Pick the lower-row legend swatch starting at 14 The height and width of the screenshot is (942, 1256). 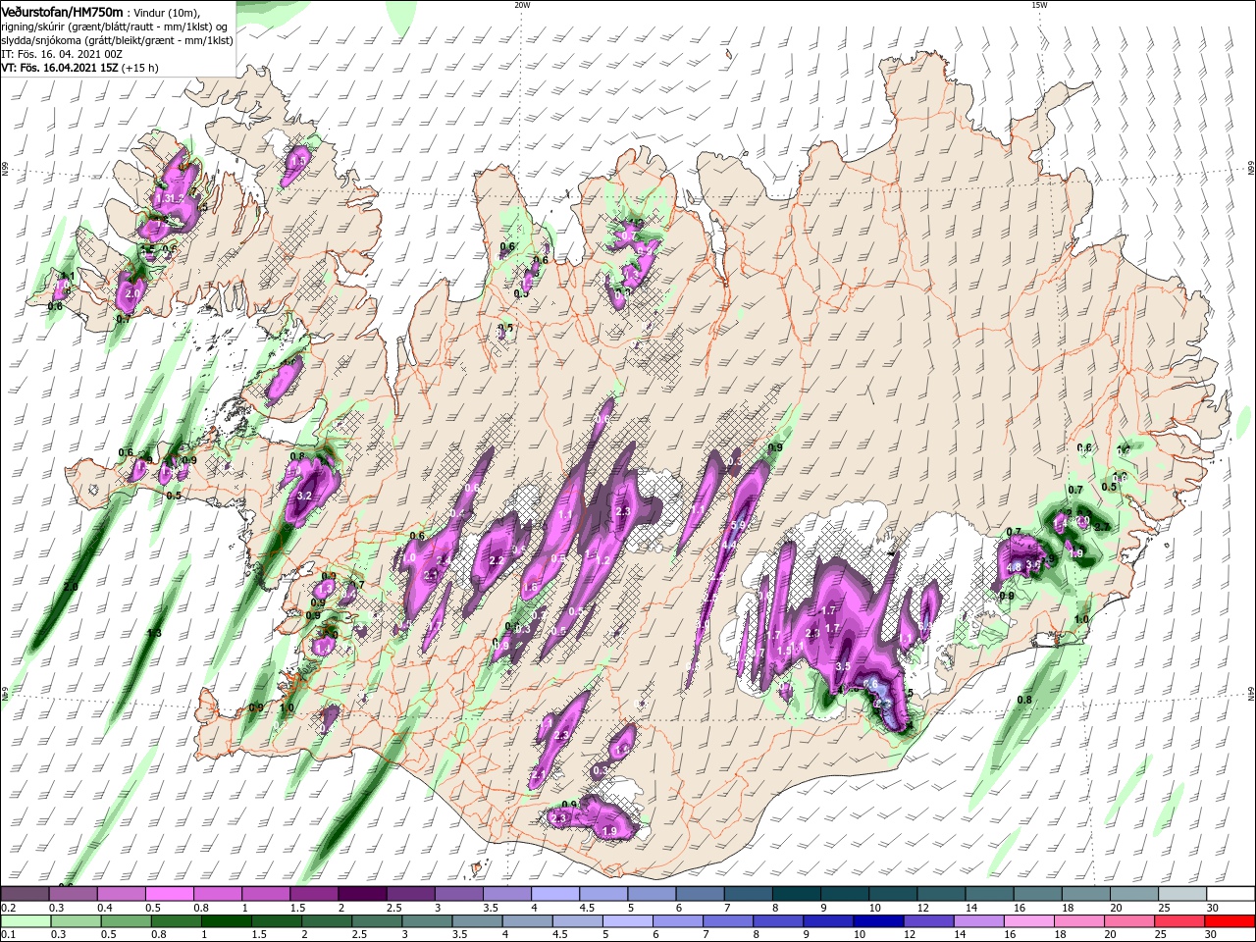click(x=977, y=921)
